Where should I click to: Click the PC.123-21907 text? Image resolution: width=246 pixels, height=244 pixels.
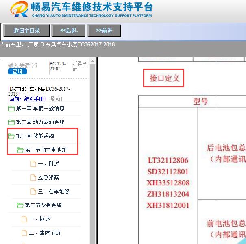57,66
